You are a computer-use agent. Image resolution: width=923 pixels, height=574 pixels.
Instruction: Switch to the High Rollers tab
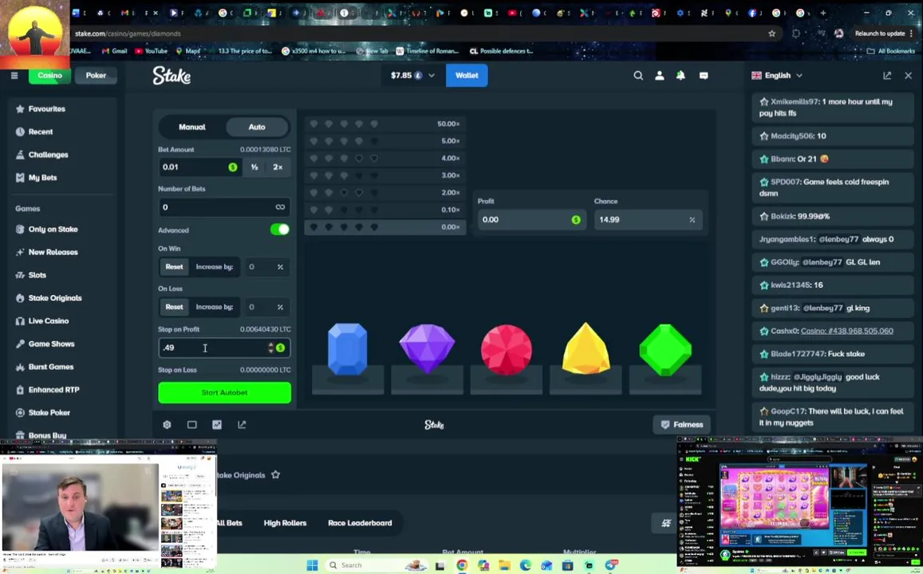(x=285, y=523)
